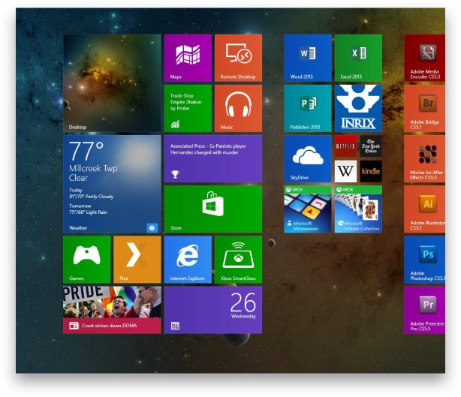Image resolution: width=461 pixels, height=397 pixels.
Task: Launch Excel 2013 tile
Action: click(358, 58)
